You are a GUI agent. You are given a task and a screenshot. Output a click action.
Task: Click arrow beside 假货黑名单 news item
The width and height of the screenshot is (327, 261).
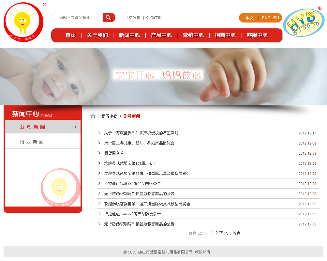[x=99, y=153]
